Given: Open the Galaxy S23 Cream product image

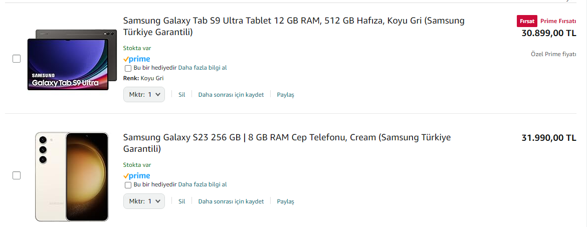Looking at the screenshot, I should point(72,176).
